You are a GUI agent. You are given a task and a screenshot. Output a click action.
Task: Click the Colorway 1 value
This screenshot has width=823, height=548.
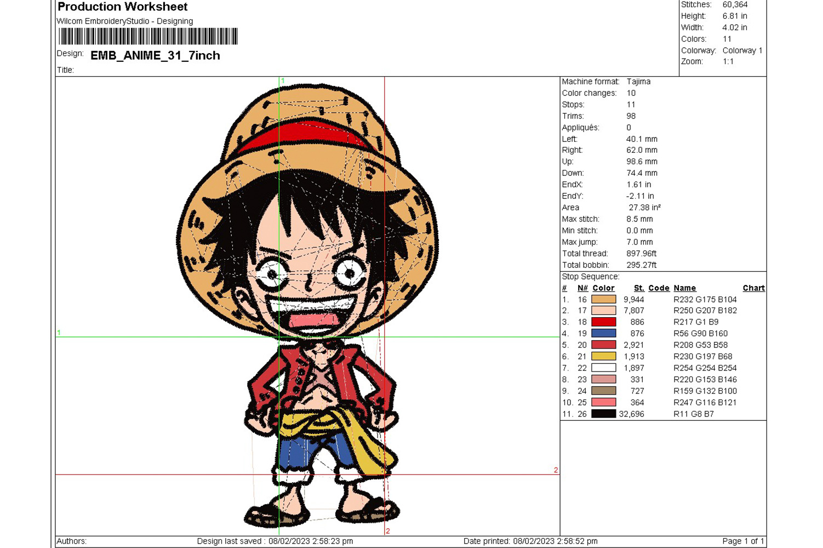(742, 50)
